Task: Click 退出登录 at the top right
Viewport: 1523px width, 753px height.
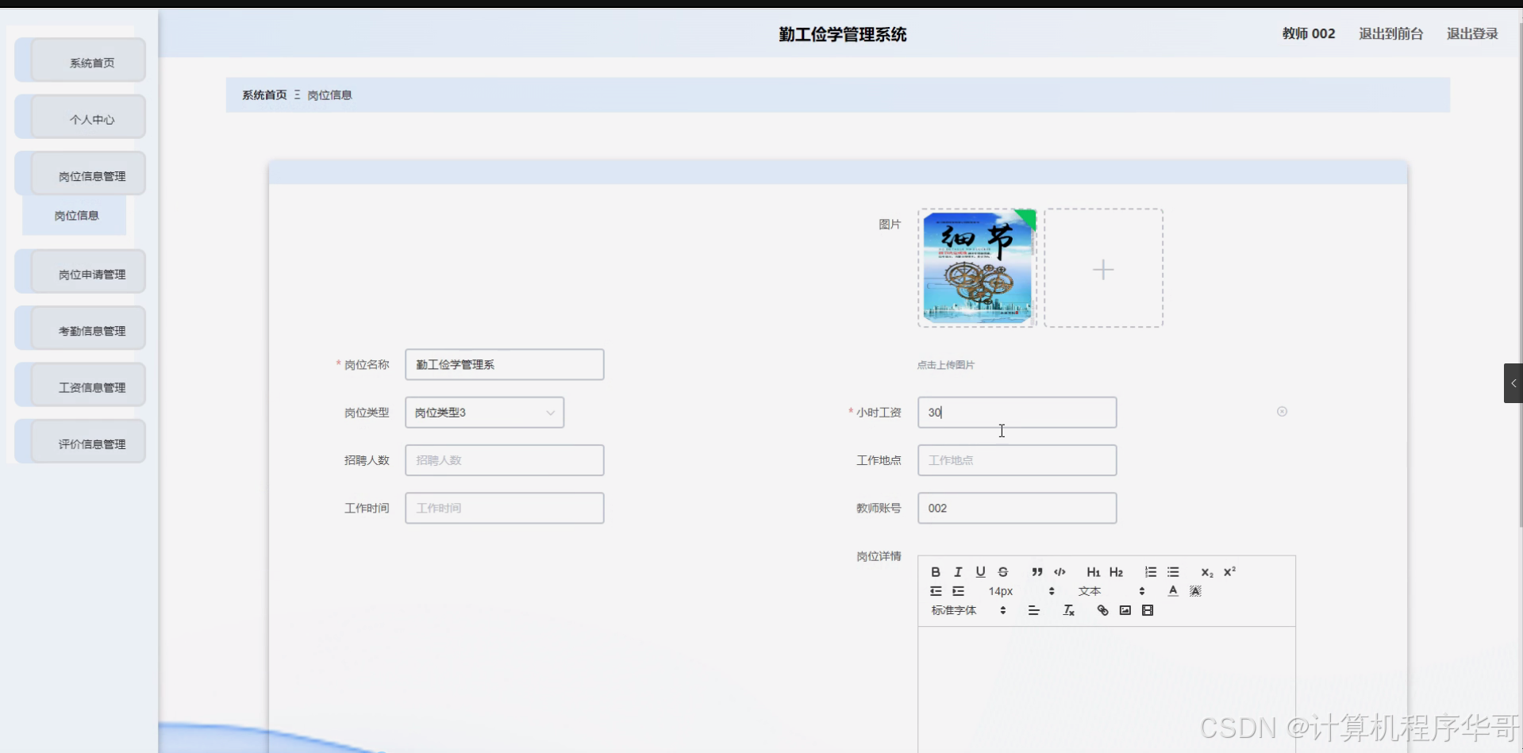Action: point(1471,33)
